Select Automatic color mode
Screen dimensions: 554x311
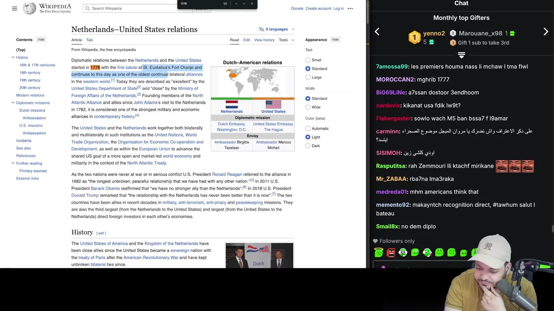[x=308, y=128]
